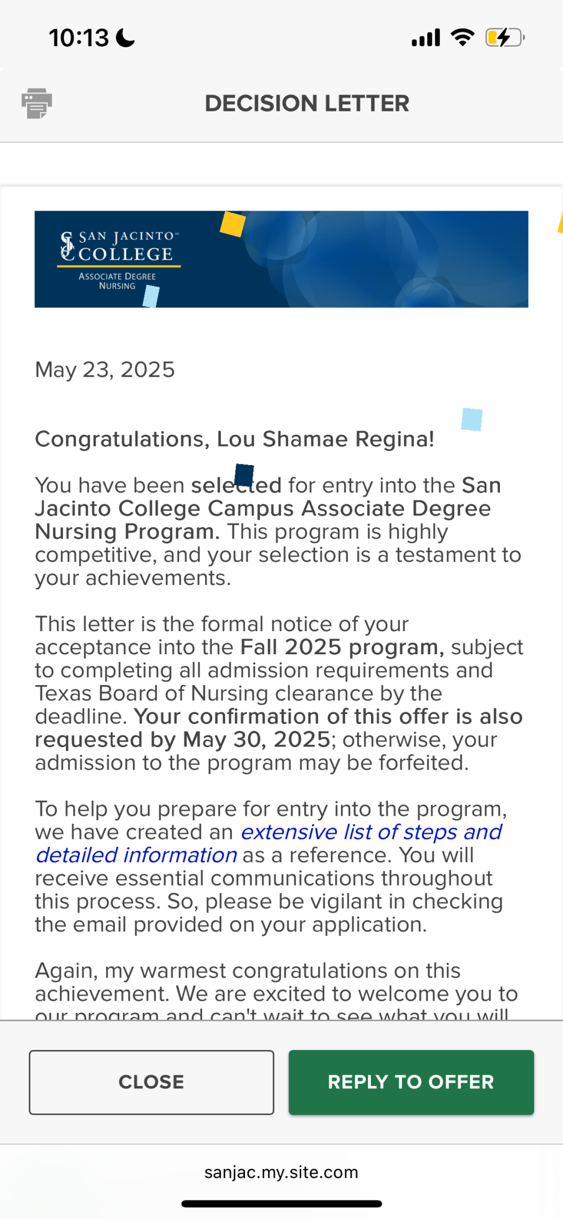Tap the dark blue confetti over selected
The height and width of the screenshot is (1219, 563).
[244, 475]
